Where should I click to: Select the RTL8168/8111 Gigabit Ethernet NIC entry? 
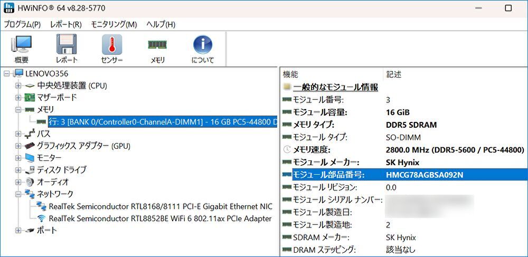(x=160, y=206)
